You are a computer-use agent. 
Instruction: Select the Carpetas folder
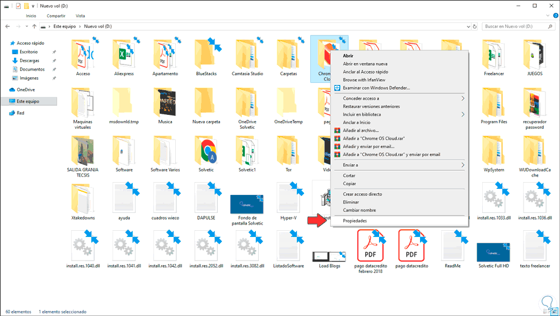(288, 54)
